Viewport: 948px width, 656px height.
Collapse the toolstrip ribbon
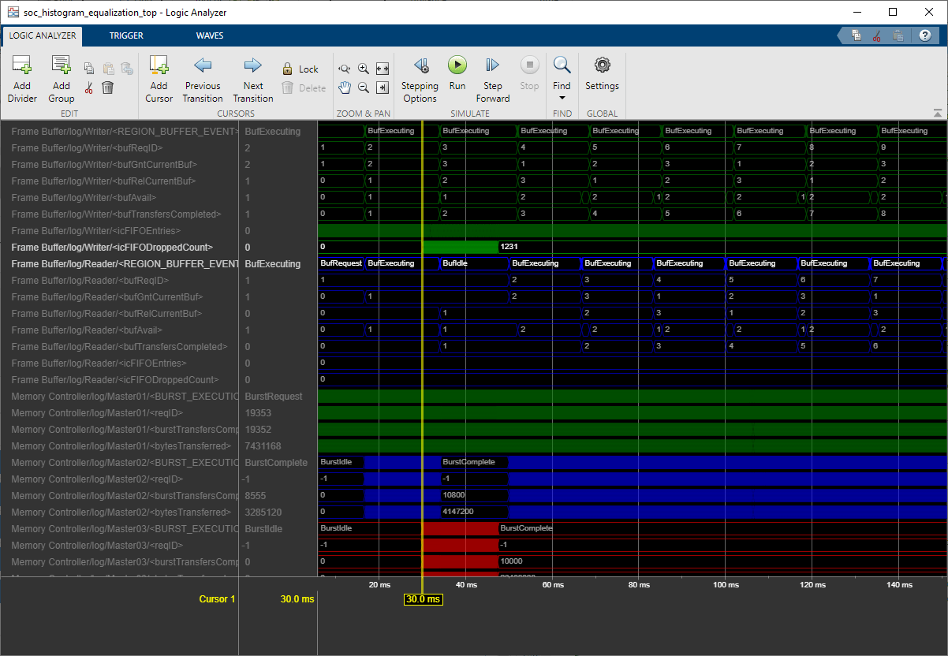(937, 113)
